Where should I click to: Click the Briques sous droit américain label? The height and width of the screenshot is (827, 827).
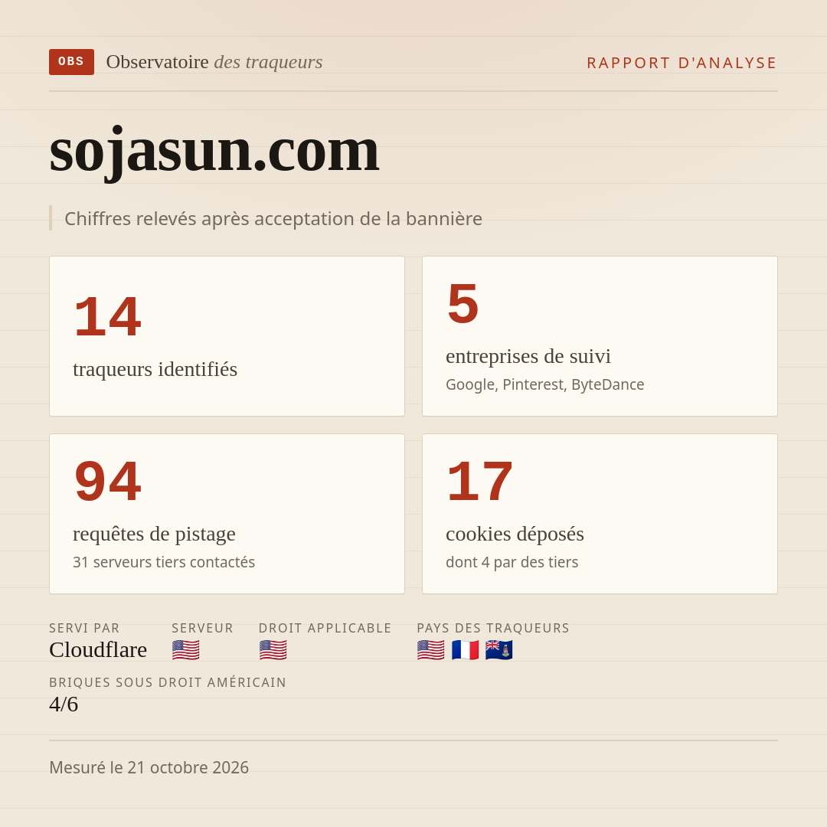(x=168, y=682)
